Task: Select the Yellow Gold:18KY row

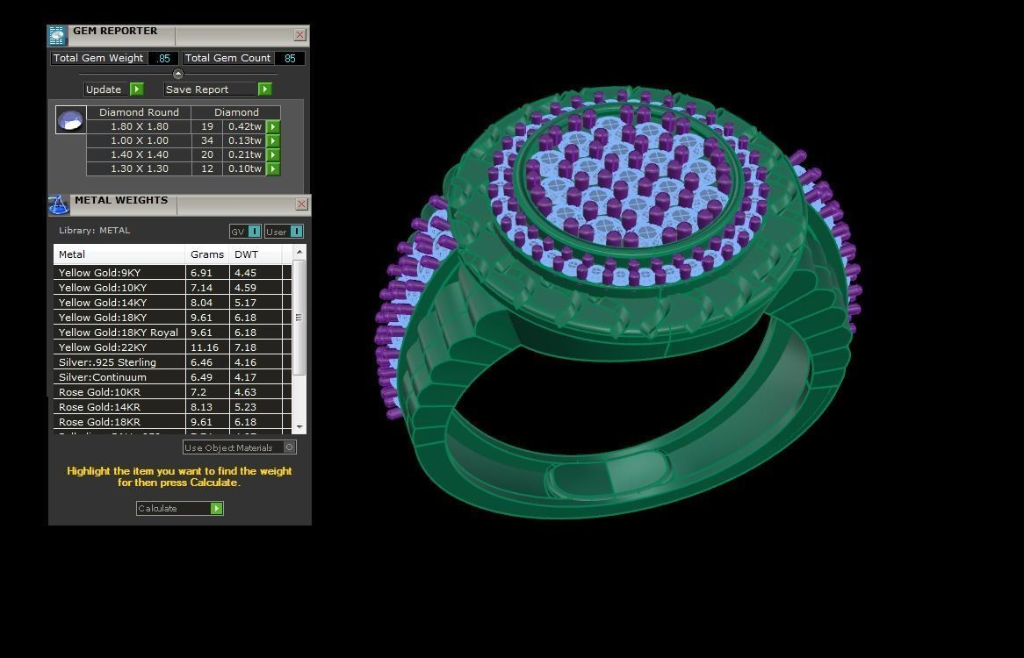Action: 172,318
